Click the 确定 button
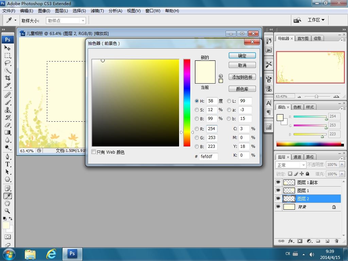348x261 pixels. coord(242,56)
